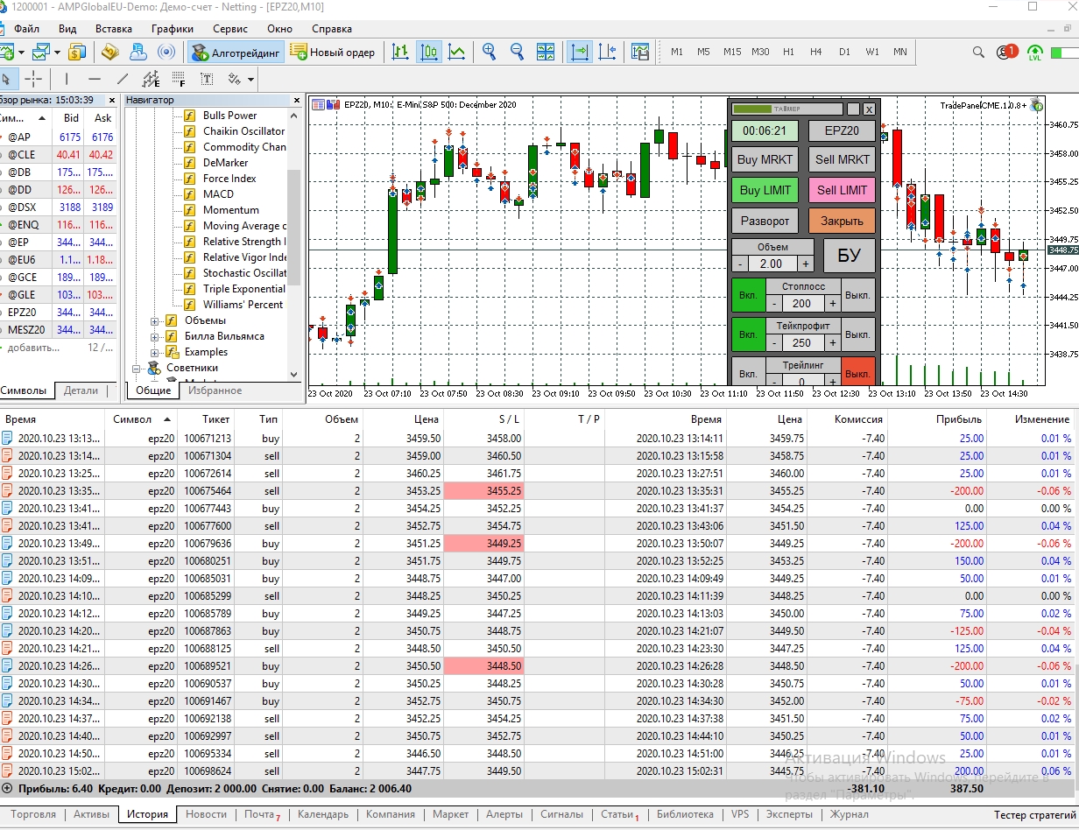Click the Разворот button
Viewport: 1079px width, 830px height.
[765, 221]
